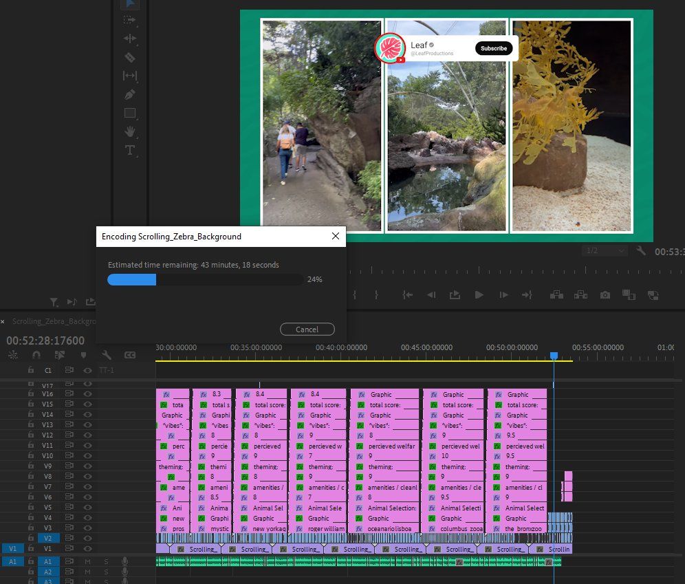Choose the Hand tool
Image resolution: width=685 pixels, height=584 pixels.
pyautogui.click(x=129, y=131)
